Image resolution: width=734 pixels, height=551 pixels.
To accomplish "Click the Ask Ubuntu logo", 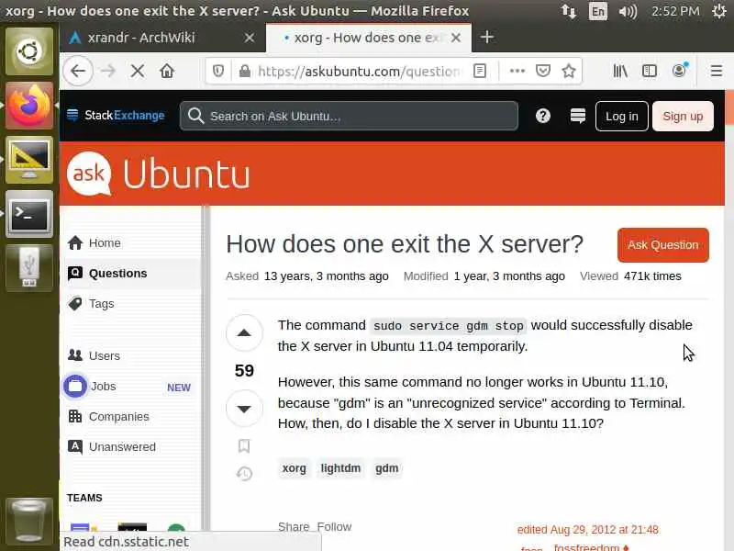I will [x=158, y=174].
